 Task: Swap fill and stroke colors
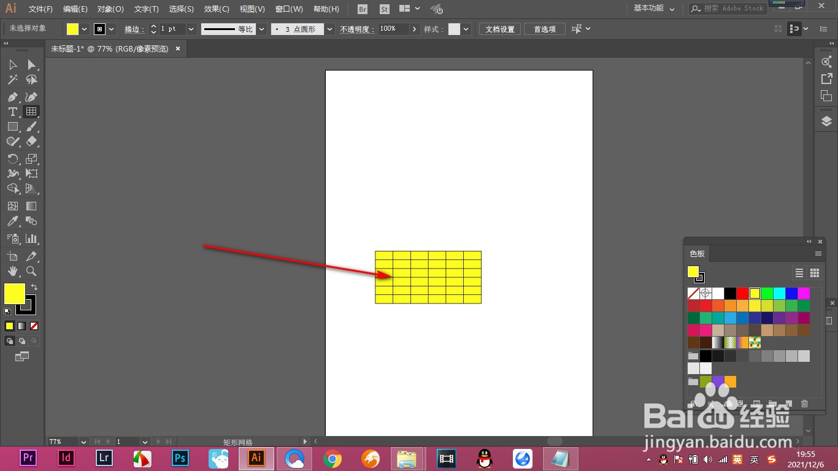(x=34, y=287)
